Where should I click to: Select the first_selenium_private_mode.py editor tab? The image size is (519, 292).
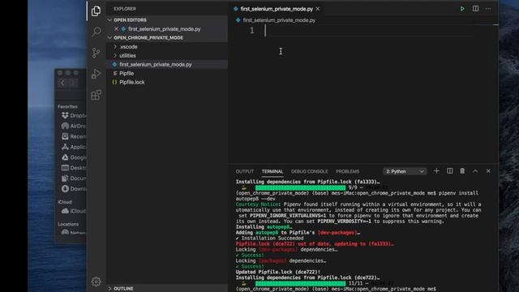(x=277, y=9)
